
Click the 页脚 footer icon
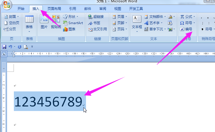point(114,23)
